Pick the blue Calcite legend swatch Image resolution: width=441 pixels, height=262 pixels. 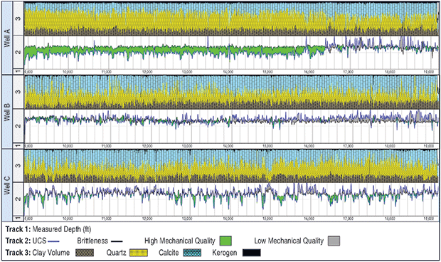[x=192, y=253]
